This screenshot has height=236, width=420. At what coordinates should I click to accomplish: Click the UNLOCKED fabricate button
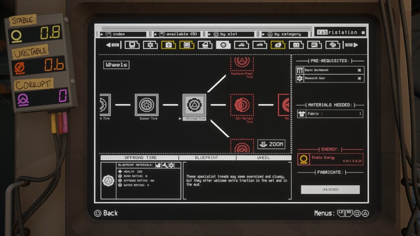pyautogui.click(x=330, y=189)
